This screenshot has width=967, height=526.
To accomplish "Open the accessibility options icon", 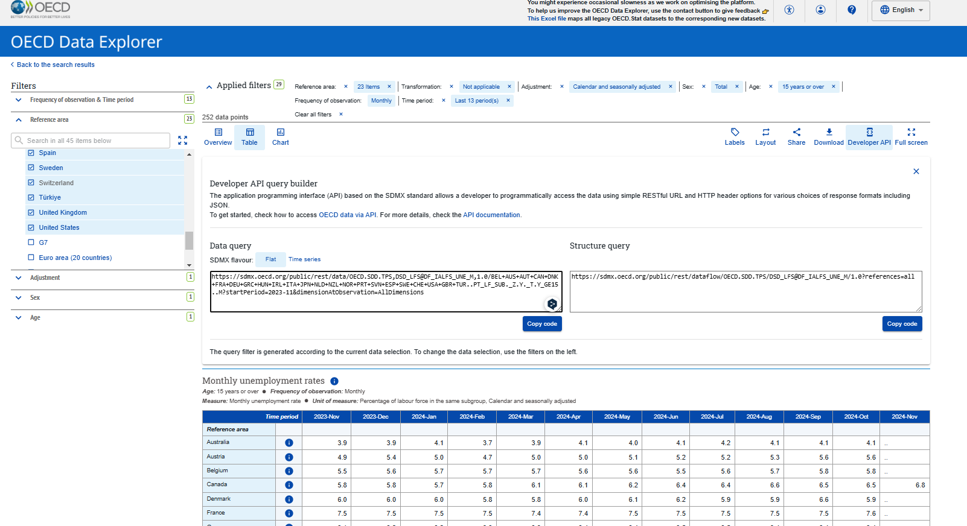I will click(789, 10).
